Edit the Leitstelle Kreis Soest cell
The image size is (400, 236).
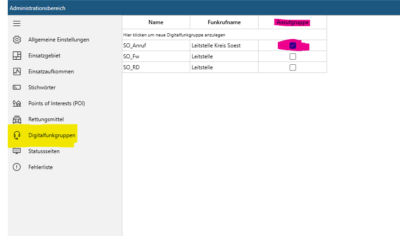click(224, 46)
